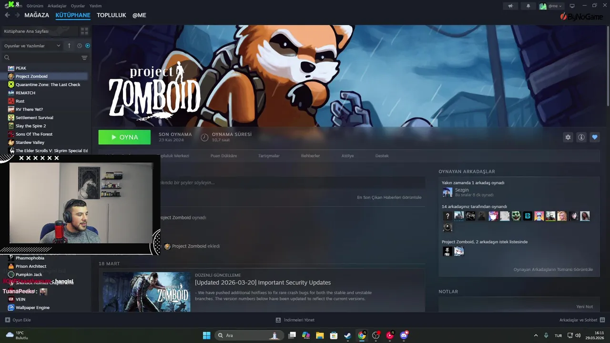Open the Tartışmalar tab
The width and height of the screenshot is (610, 343).
click(269, 156)
